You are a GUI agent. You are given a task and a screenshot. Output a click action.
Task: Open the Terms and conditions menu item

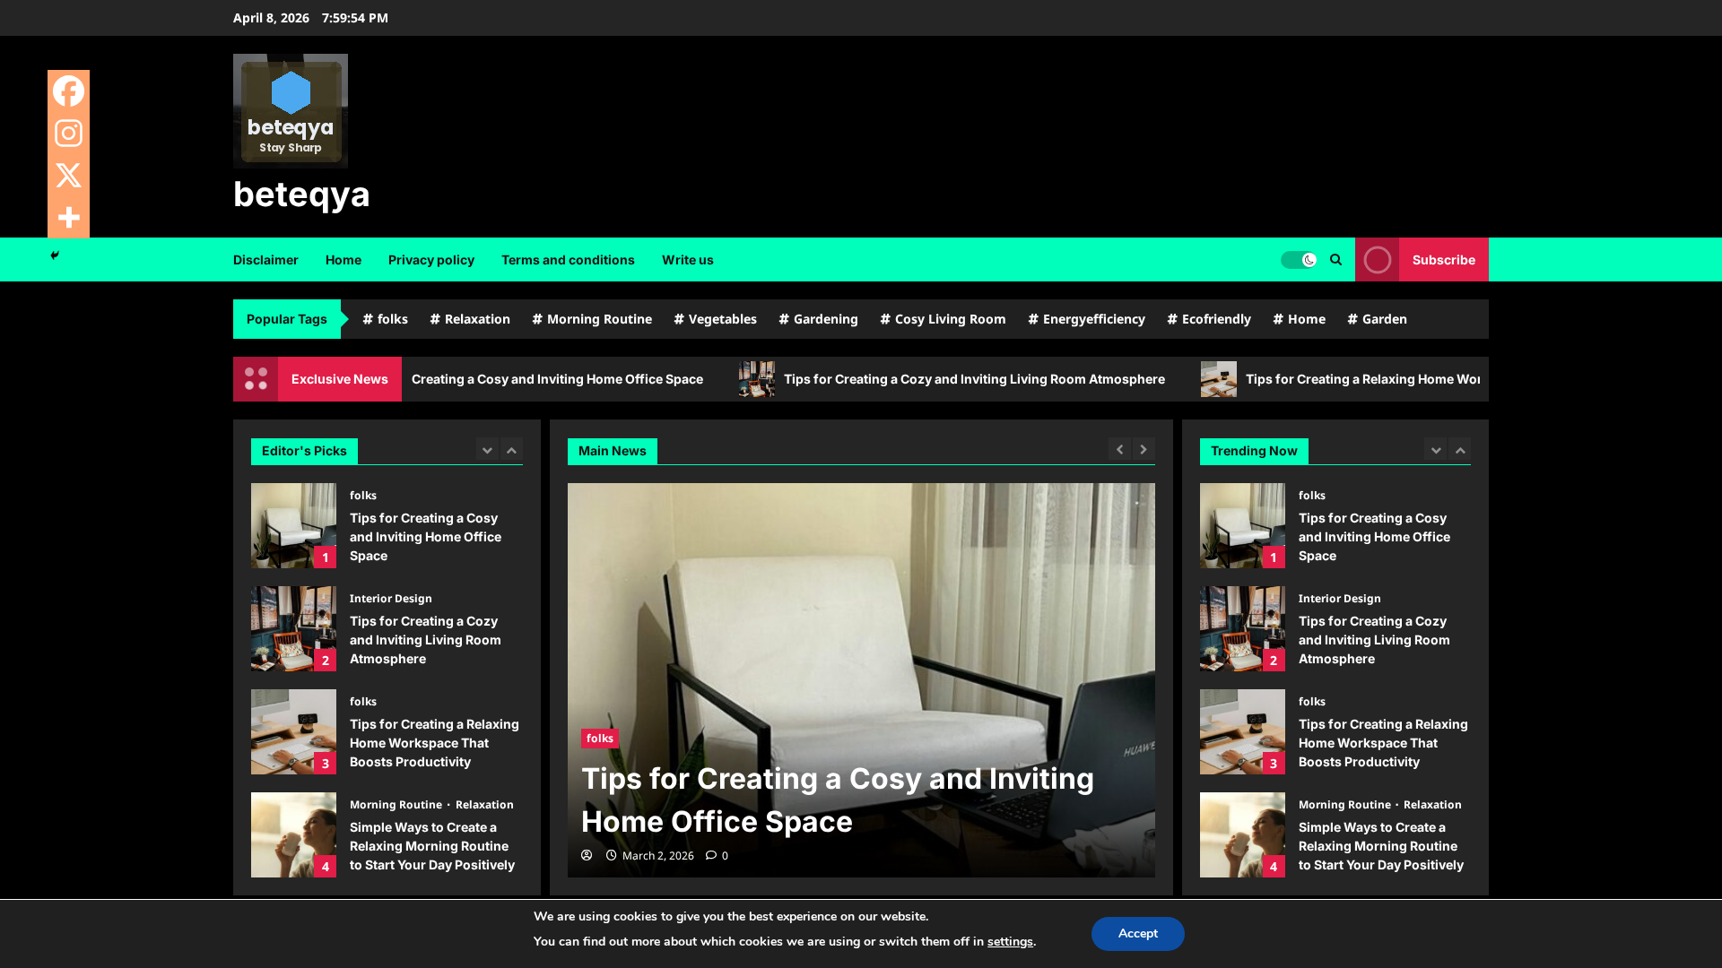click(568, 259)
